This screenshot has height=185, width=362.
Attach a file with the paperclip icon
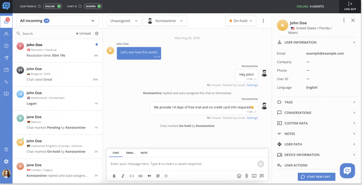(x=247, y=176)
